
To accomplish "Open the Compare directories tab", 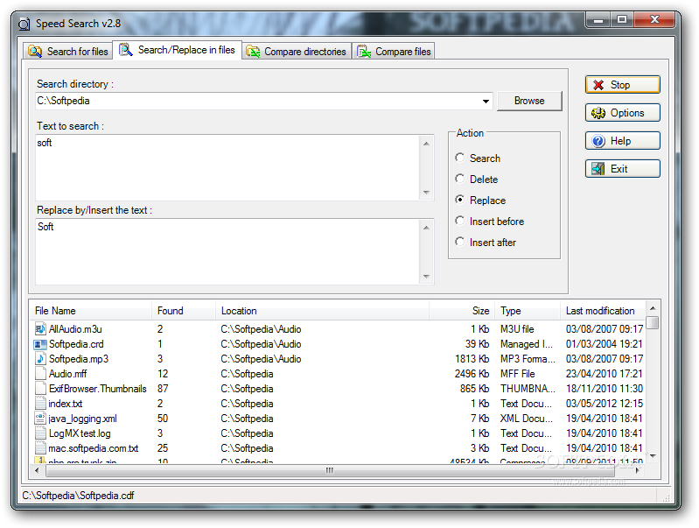I will click(297, 52).
